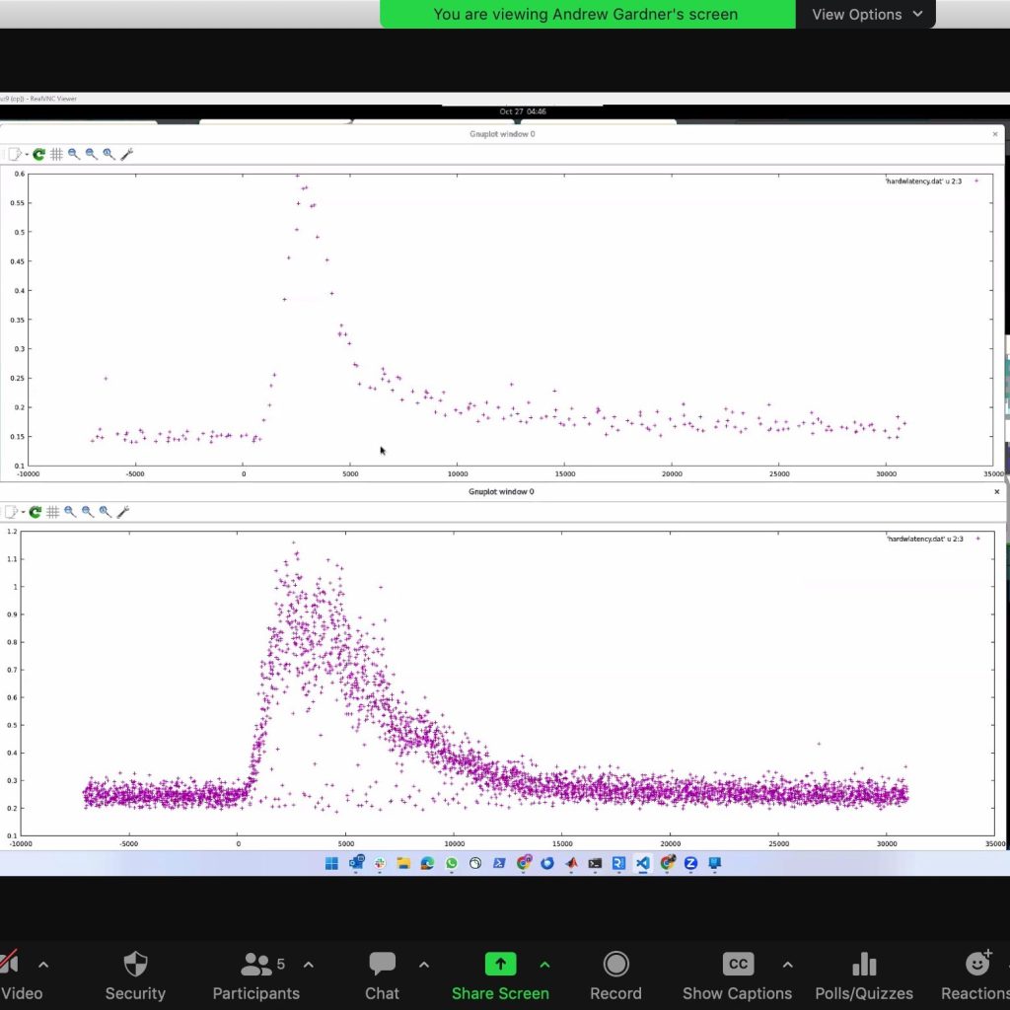
Task: Open settings wrench in upper Gnuplot toolbar
Action: [x=126, y=154]
